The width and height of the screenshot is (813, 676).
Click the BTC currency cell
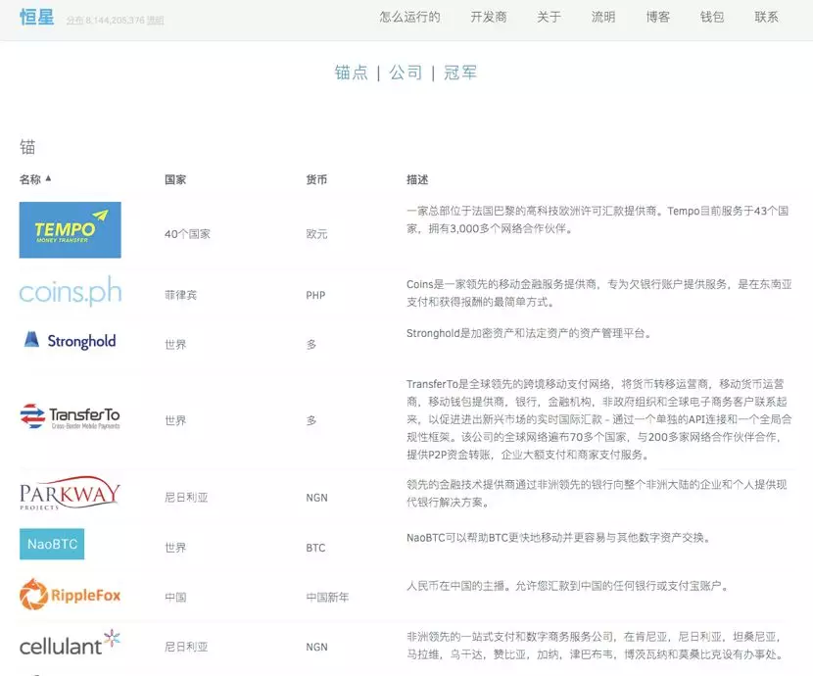315,548
